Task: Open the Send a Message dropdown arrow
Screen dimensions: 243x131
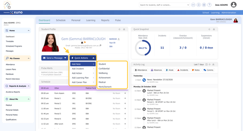Action: pos(65,58)
